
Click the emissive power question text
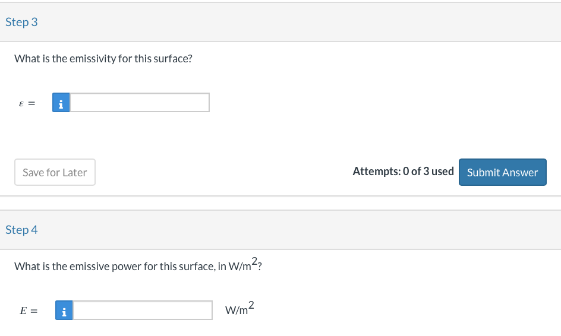coord(138,265)
